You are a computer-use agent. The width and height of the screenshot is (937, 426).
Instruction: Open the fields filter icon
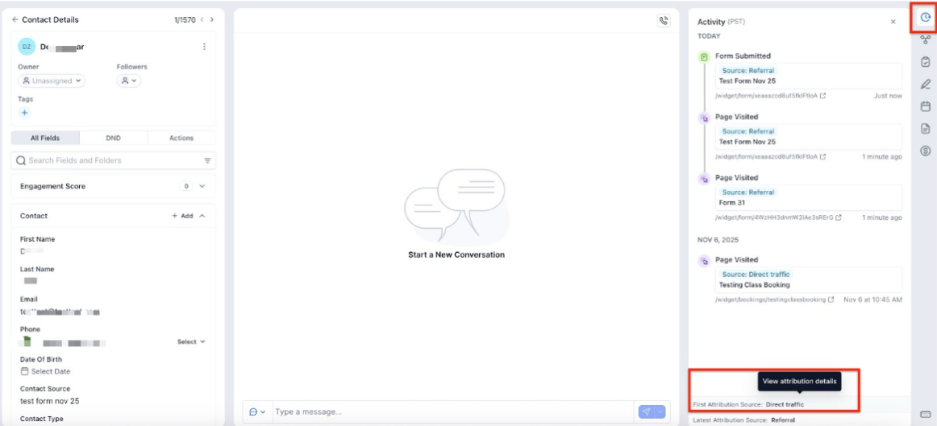pyautogui.click(x=207, y=160)
